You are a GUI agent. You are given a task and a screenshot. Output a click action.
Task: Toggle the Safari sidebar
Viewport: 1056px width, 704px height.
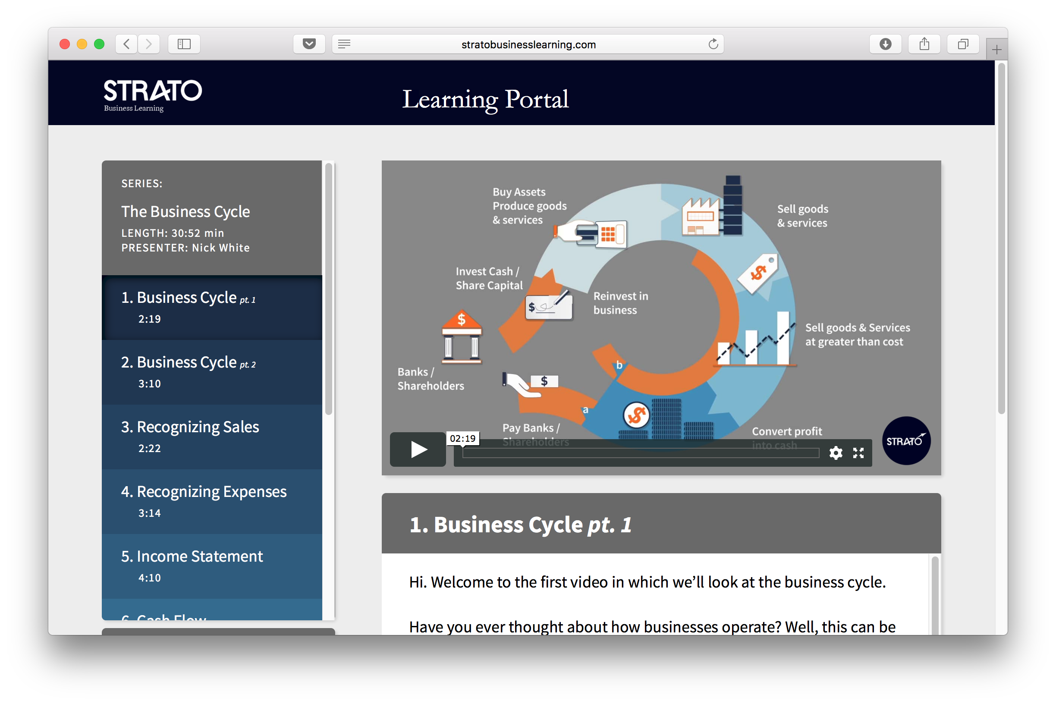tap(184, 44)
